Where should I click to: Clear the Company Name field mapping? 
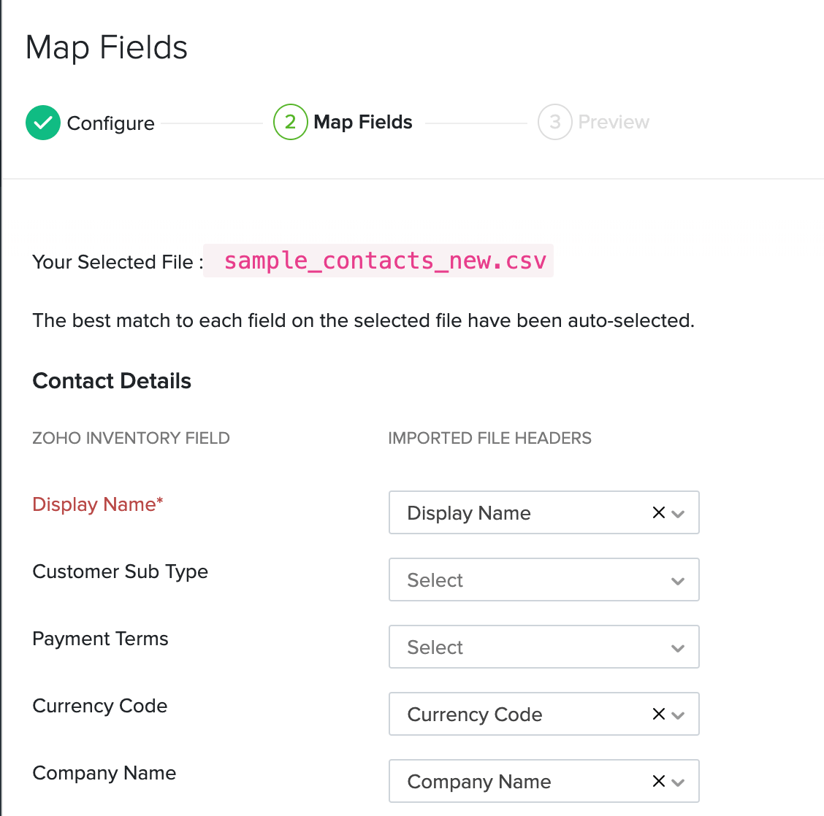657,781
